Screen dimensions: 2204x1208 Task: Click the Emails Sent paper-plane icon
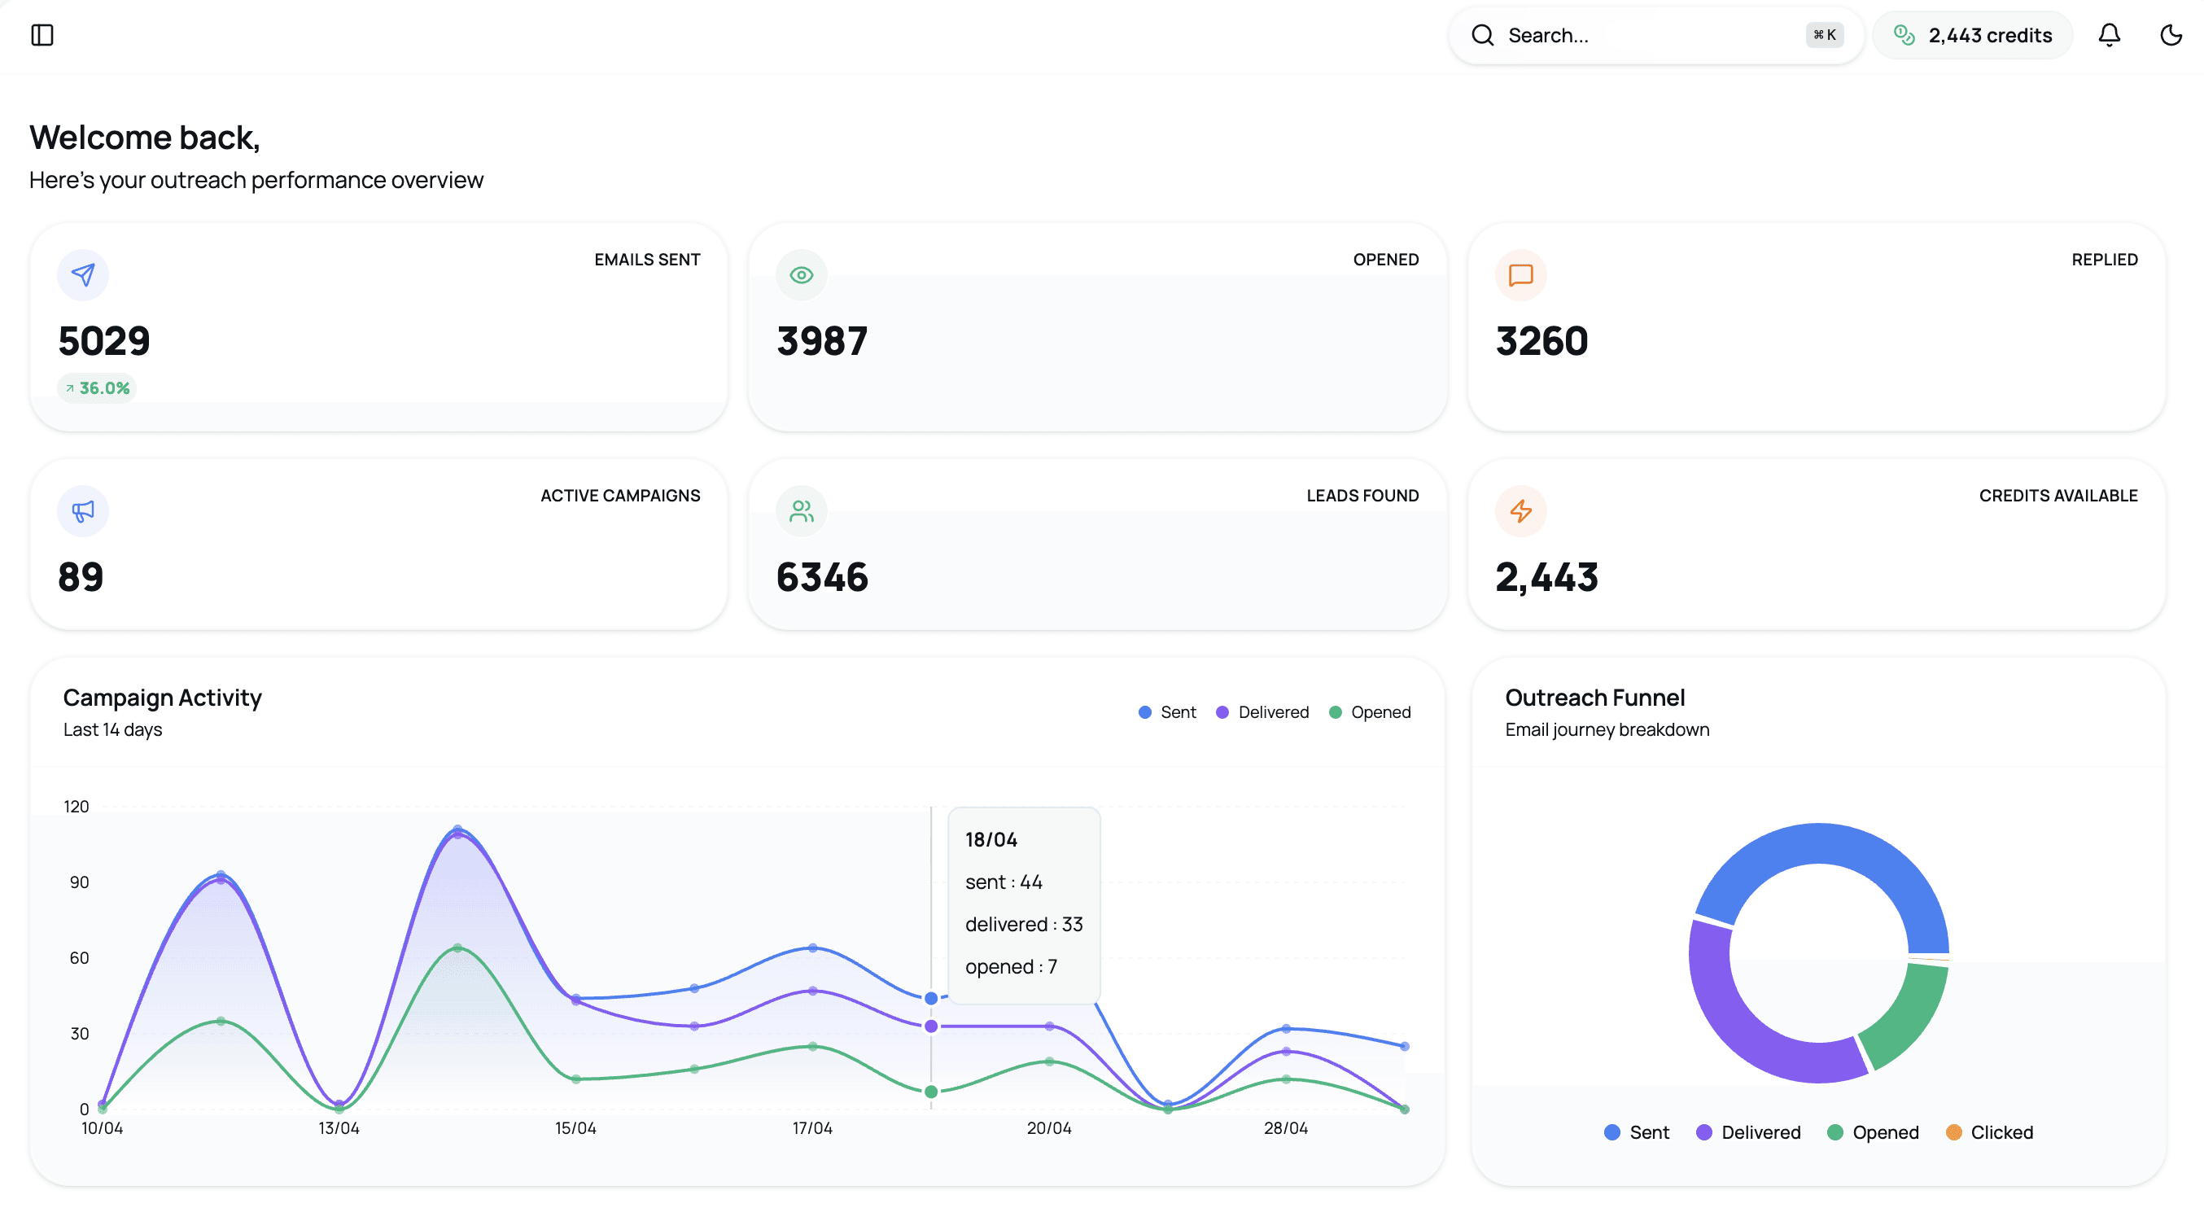click(x=83, y=274)
